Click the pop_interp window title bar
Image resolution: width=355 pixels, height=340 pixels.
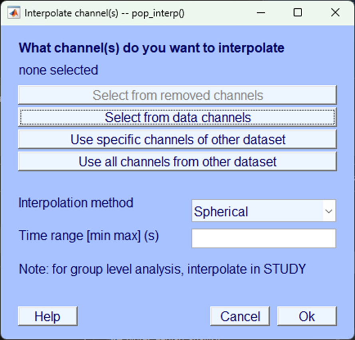[140, 12]
